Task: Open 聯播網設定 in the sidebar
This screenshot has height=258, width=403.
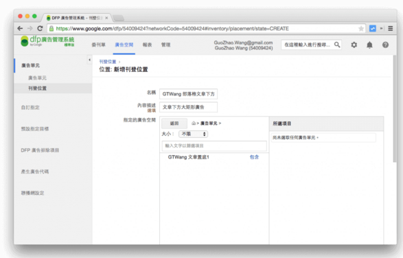Action: point(32,193)
